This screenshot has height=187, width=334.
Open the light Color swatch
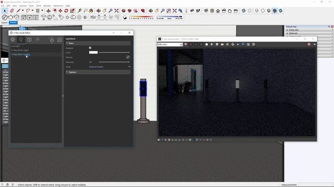pyautogui.click(x=93, y=52)
